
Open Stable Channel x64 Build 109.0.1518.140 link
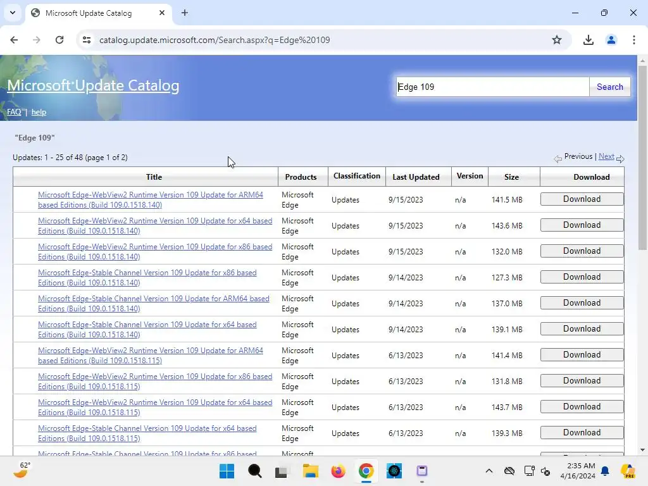[147, 329]
